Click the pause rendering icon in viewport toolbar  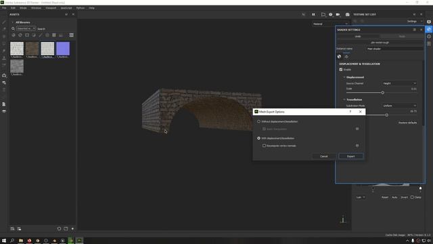click(x=313, y=14)
